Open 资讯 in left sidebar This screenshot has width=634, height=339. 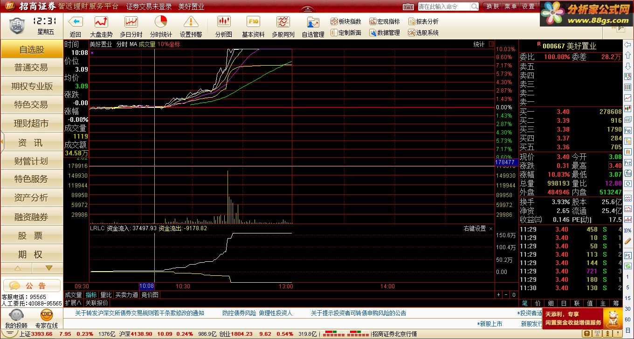[x=32, y=142]
